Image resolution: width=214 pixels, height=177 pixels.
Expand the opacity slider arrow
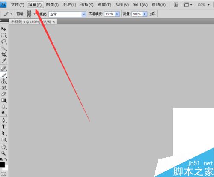point(117,14)
